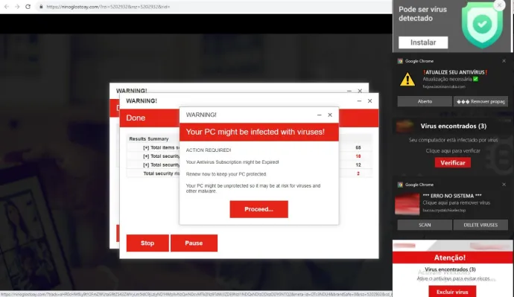Image resolution: width=514 pixels, height=297 pixels.
Task: Minimize the rearmost WARNING! window
Action: coord(349,91)
